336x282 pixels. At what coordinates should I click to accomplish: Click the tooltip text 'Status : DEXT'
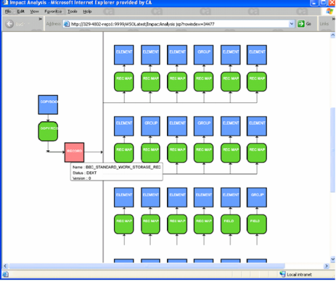click(x=85, y=173)
